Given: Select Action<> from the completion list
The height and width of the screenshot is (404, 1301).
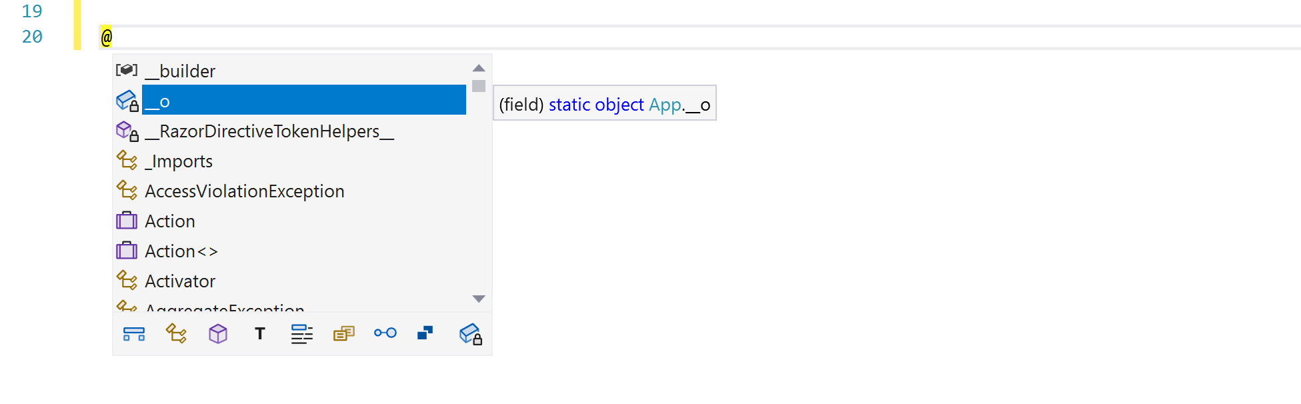Looking at the screenshot, I should click(181, 251).
